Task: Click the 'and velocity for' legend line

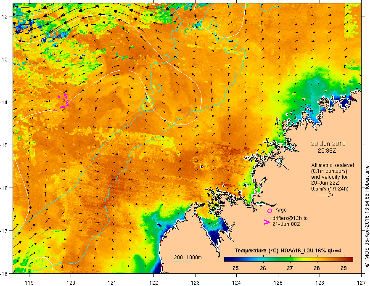Action: 329,177
